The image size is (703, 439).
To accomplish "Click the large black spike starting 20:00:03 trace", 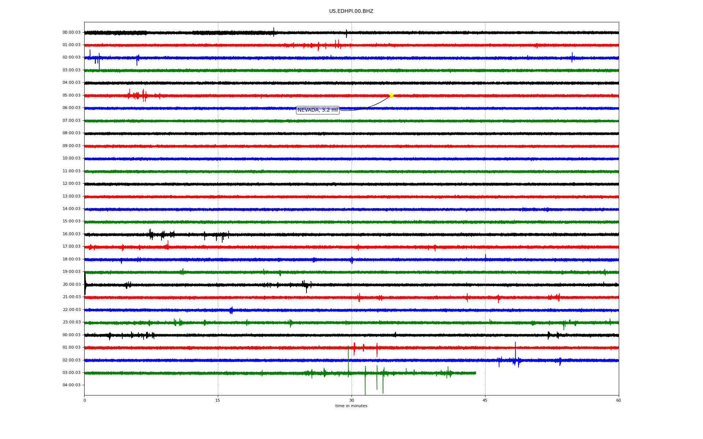I will (85, 284).
